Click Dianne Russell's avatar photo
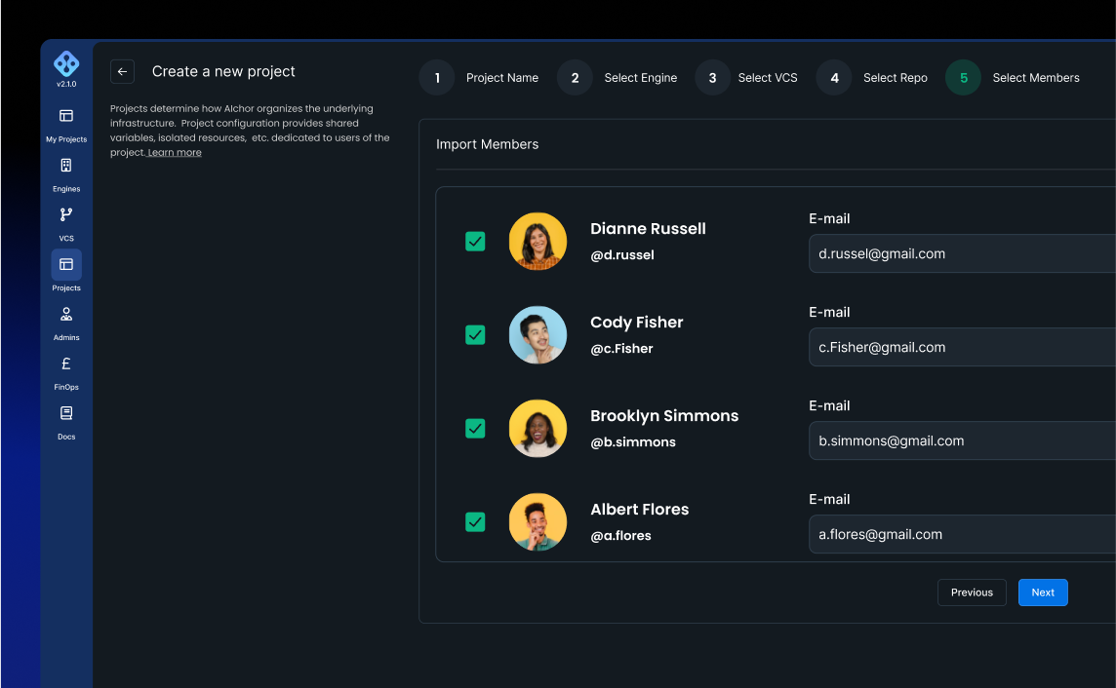Screen dimensions: 1116x688 (538, 242)
